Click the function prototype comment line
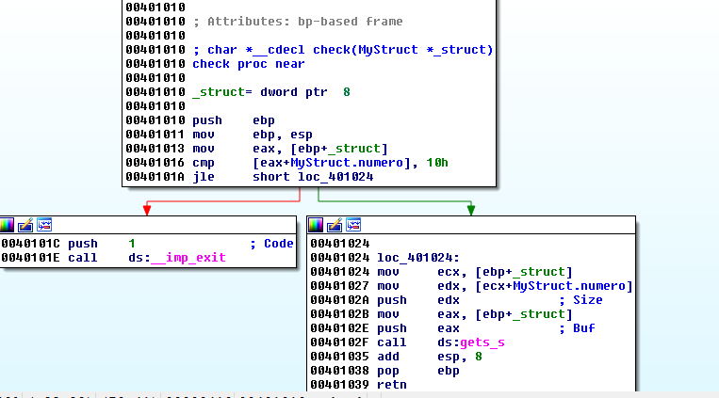 coord(343,49)
